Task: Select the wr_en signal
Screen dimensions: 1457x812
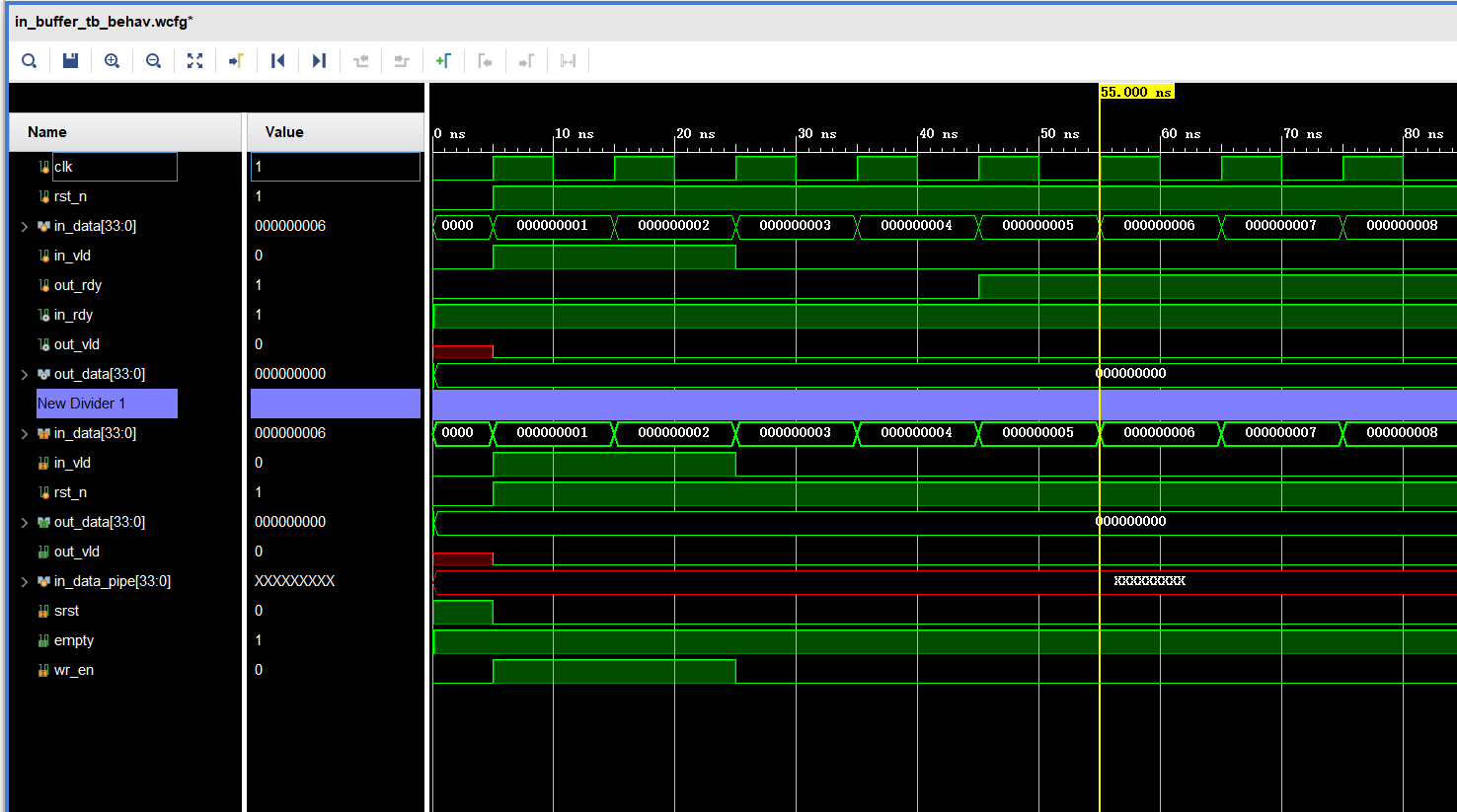Action: (x=74, y=670)
